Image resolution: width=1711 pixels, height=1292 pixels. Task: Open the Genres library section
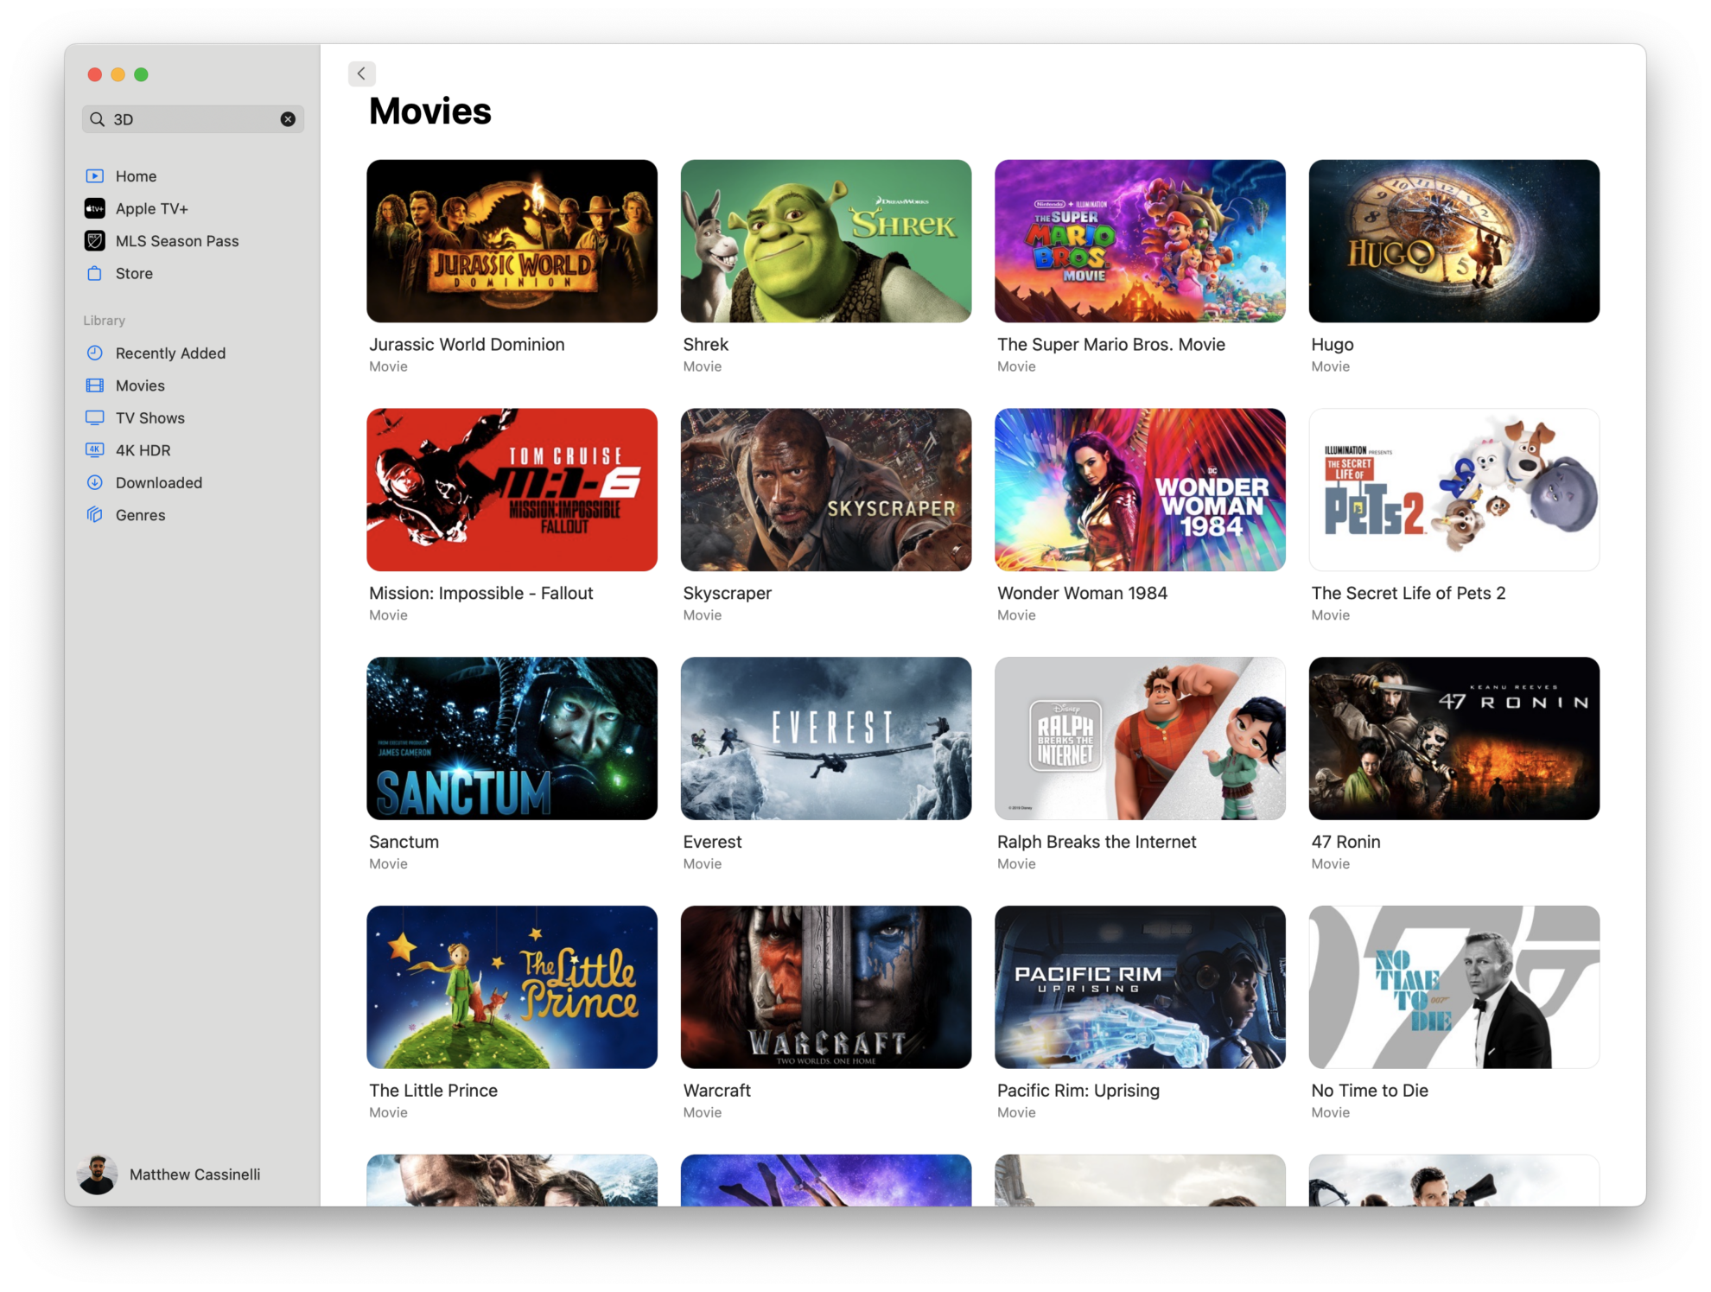pyautogui.click(x=140, y=515)
